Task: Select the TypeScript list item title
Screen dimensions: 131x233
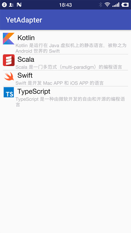Action: click(x=34, y=92)
